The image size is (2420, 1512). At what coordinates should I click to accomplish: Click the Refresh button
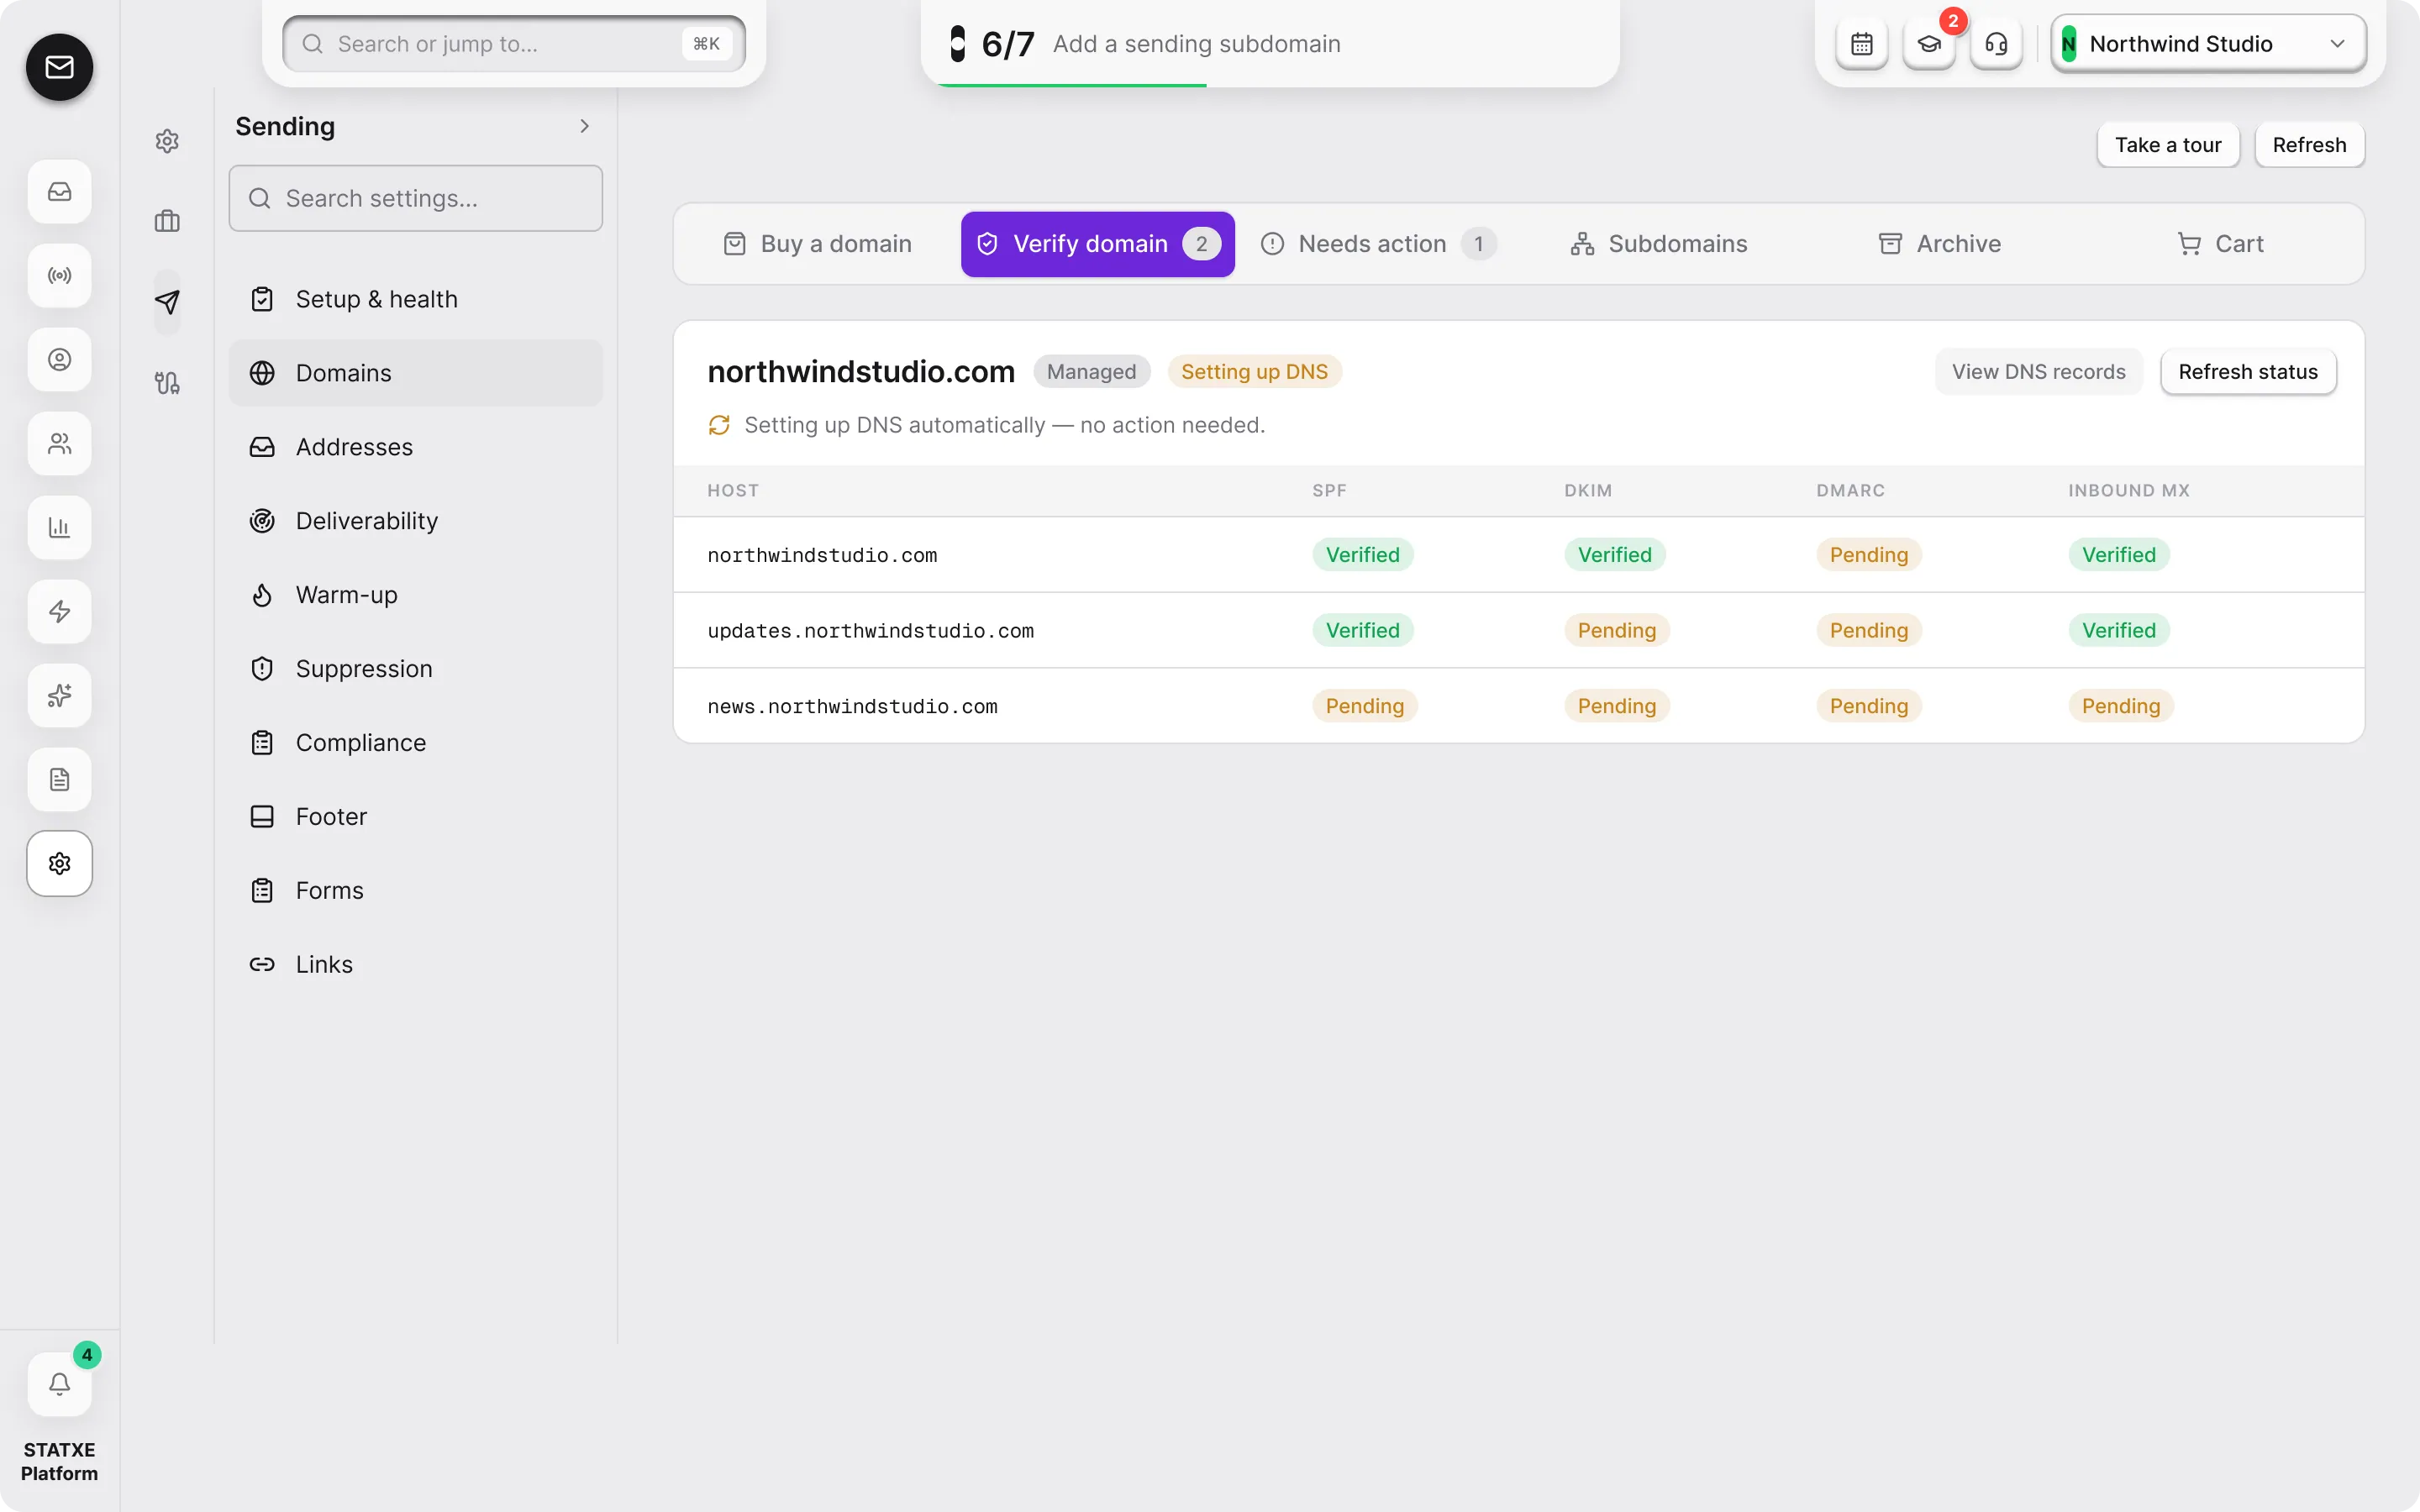point(2309,145)
